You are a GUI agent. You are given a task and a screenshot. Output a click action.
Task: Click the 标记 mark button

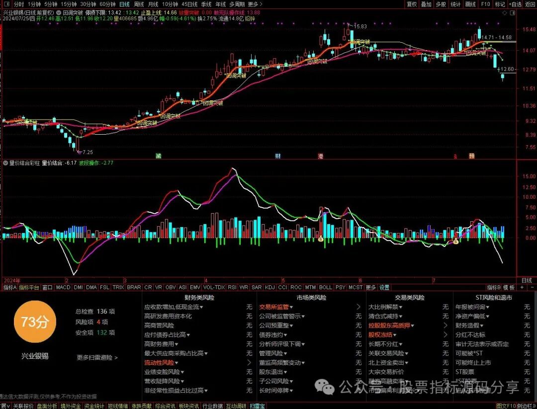coord(500,4)
